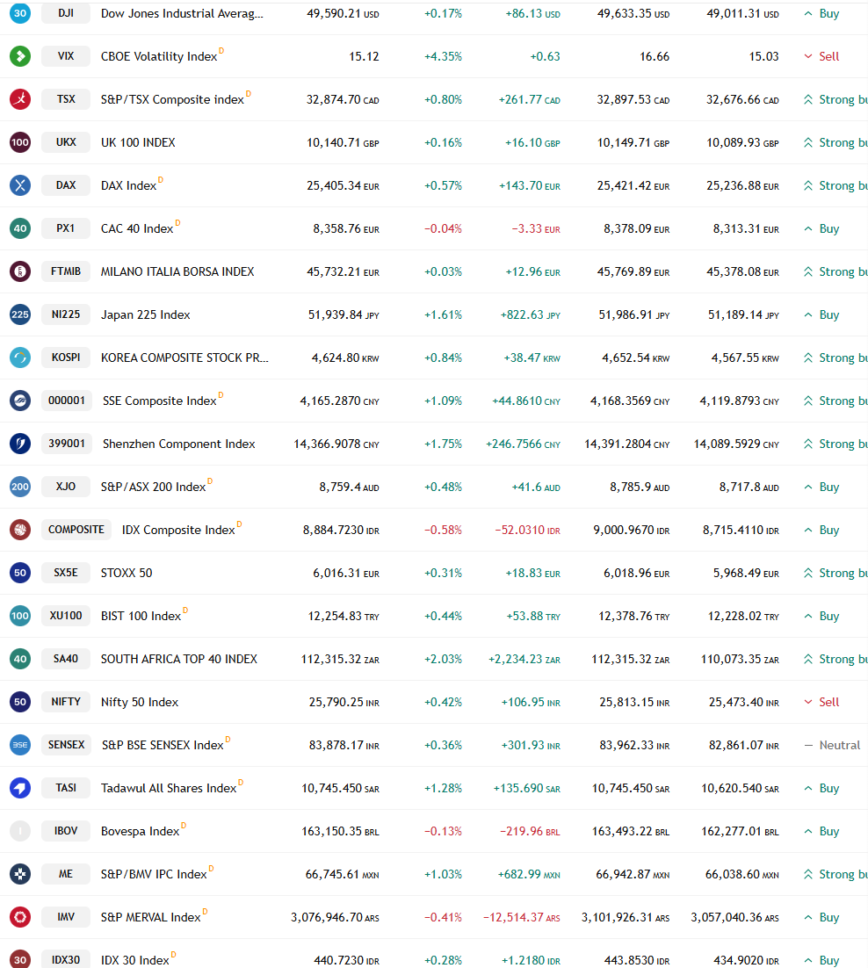Click the NI225 logo icon
This screenshot has width=868, height=968.
(x=20, y=314)
